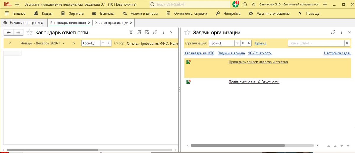Screen dimensions: 355x153
Task: Expand Организация dropdown in tasks panel
Action: click(237, 43)
